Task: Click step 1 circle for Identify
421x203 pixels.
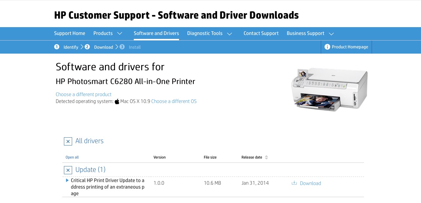Action: tap(57, 47)
